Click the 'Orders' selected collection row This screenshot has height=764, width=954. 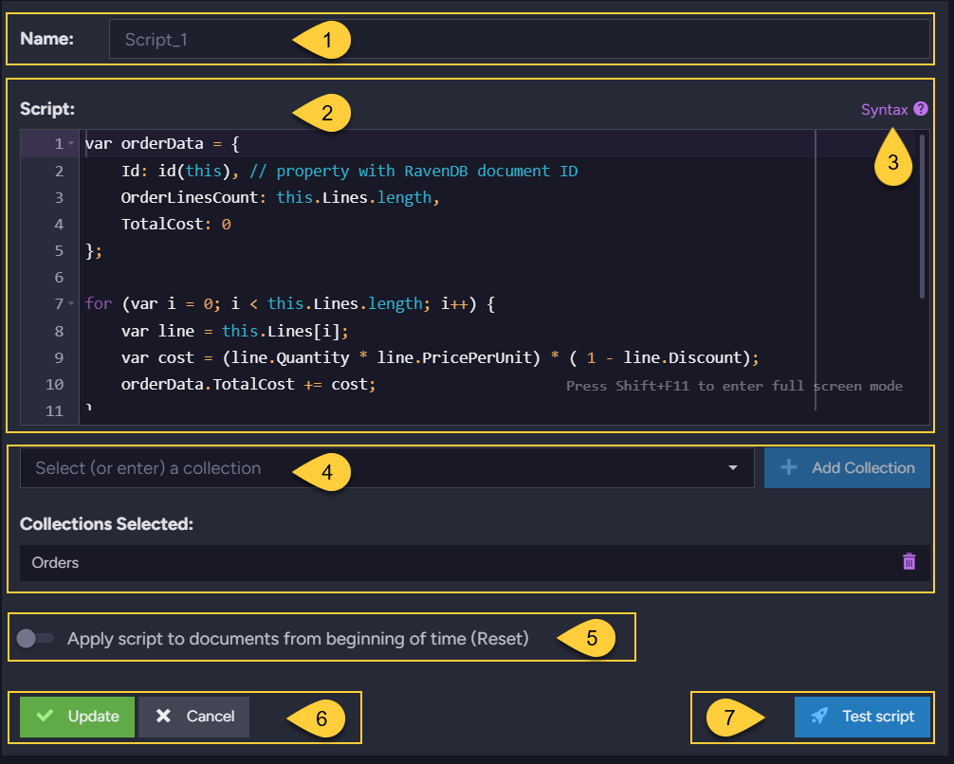pyautogui.click(x=474, y=563)
